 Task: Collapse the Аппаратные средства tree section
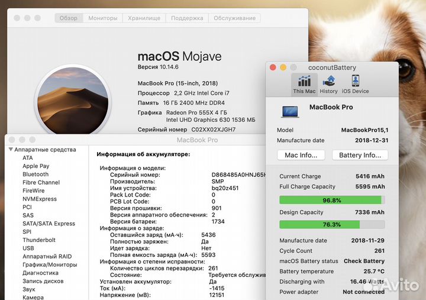coord(11,150)
